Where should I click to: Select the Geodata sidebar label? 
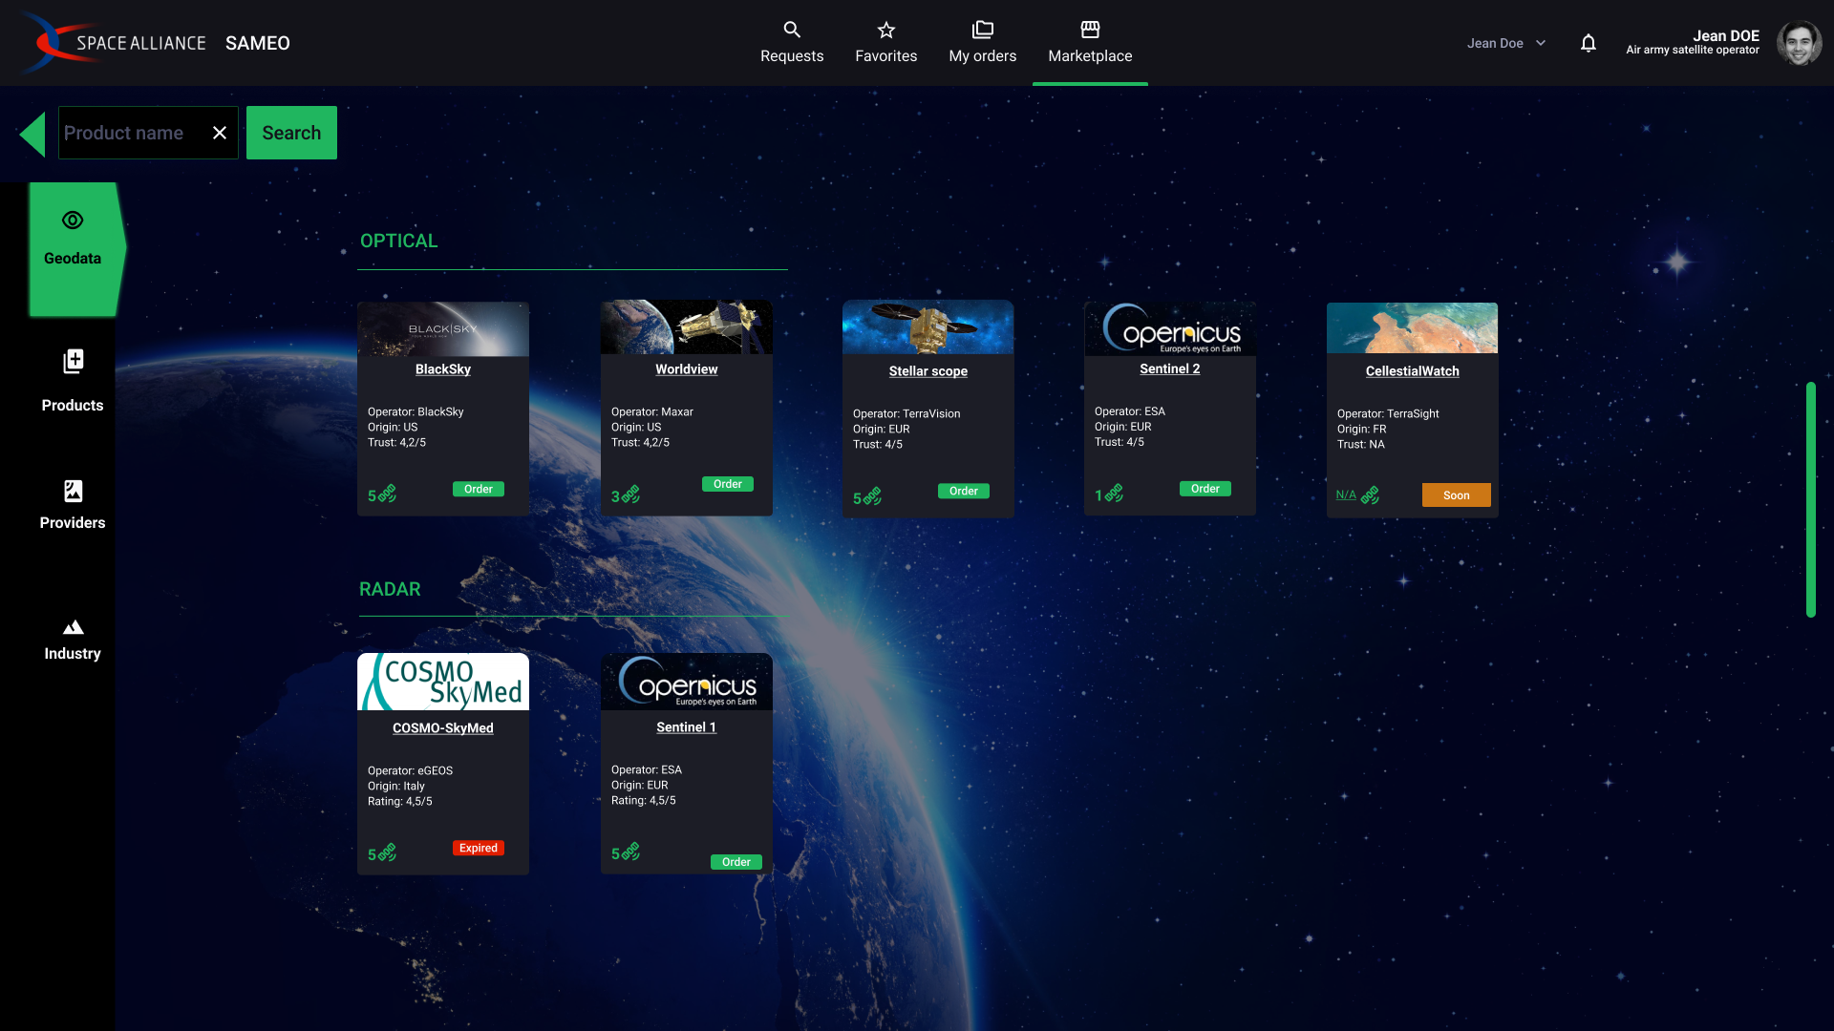[73, 259]
